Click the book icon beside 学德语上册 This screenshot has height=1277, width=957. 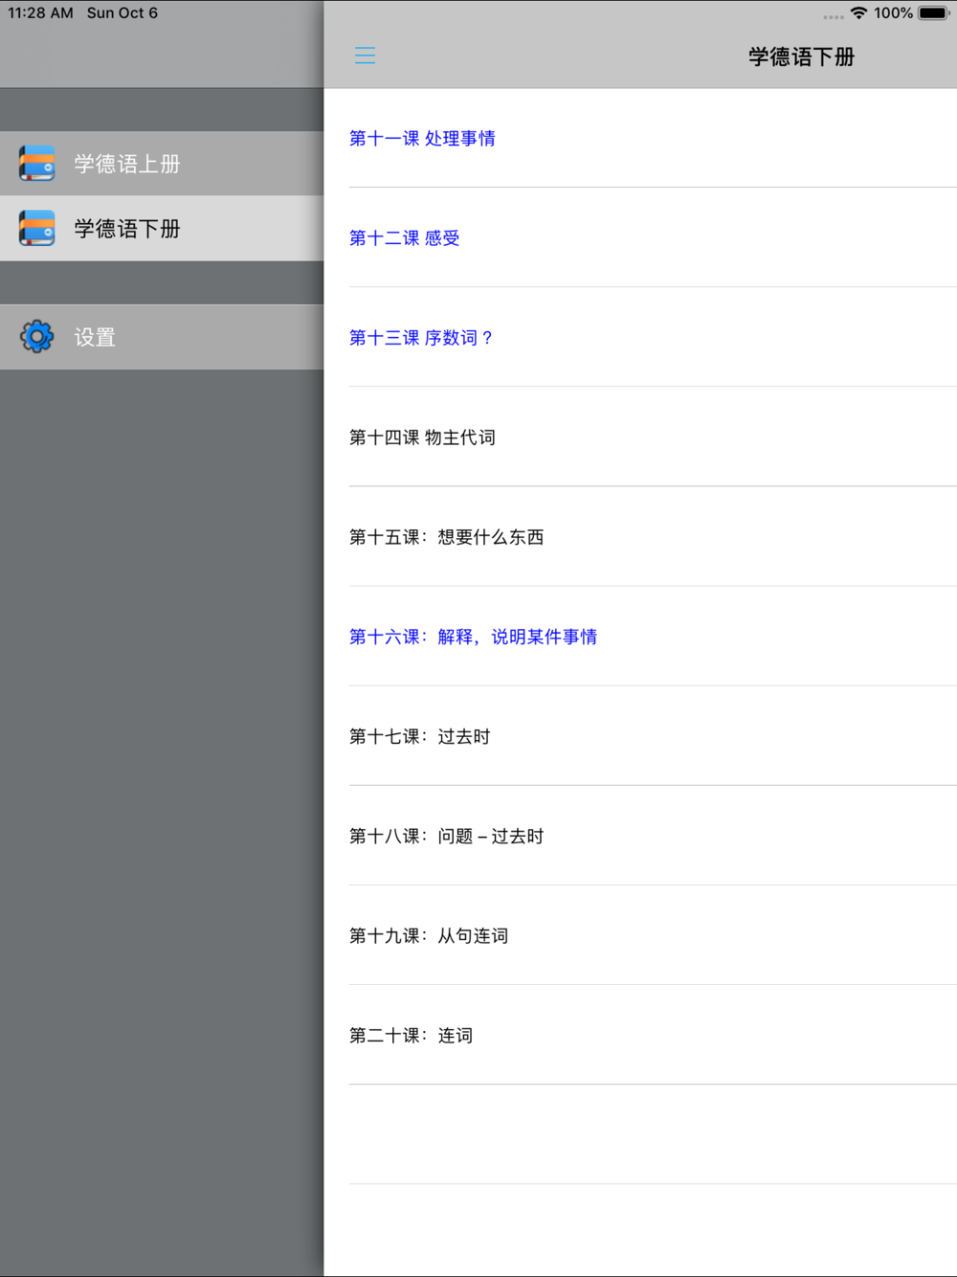point(37,164)
